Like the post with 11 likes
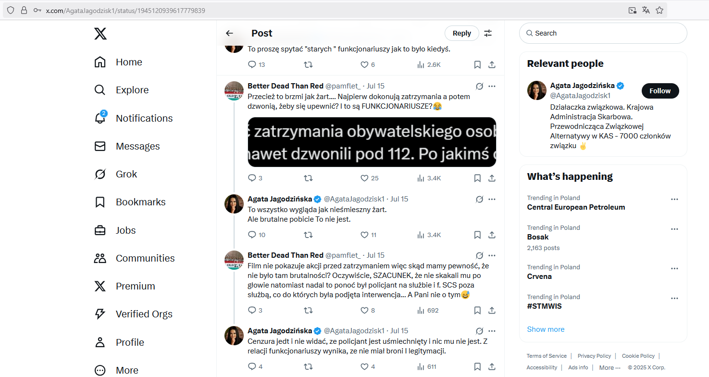 click(x=368, y=235)
